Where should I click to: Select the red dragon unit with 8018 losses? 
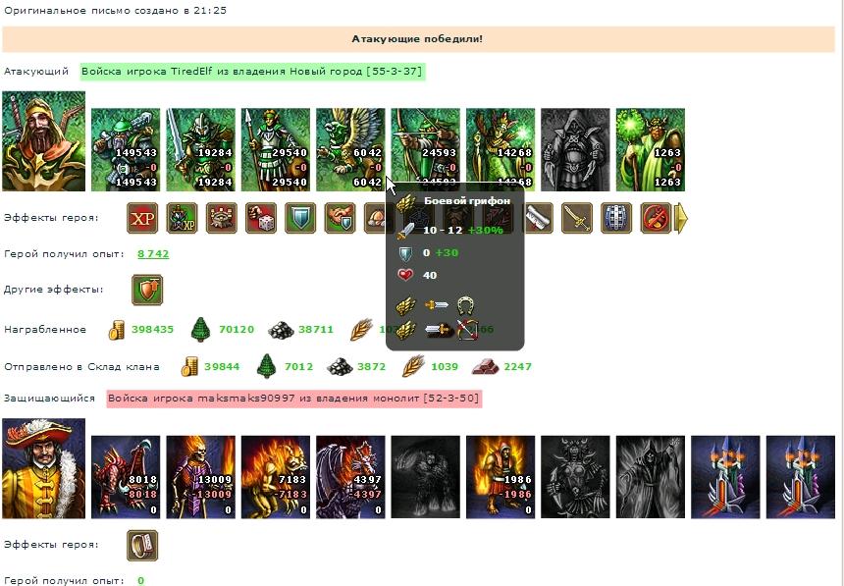click(x=126, y=477)
